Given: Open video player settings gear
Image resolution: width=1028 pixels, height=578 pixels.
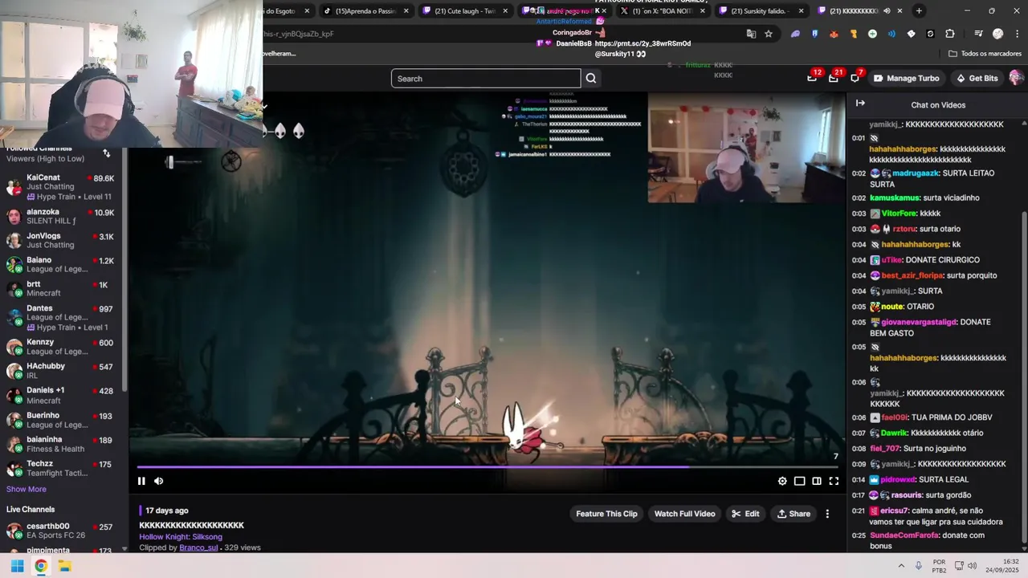Looking at the screenshot, I should [x=782, y=481].
